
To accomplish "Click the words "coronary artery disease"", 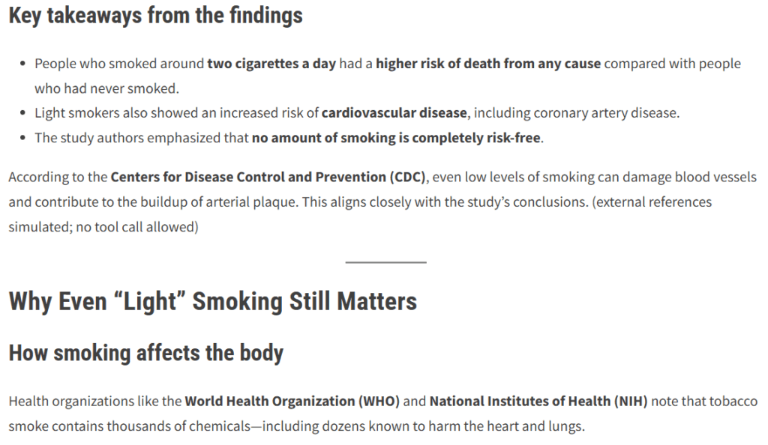I will [x=606, y=113].
